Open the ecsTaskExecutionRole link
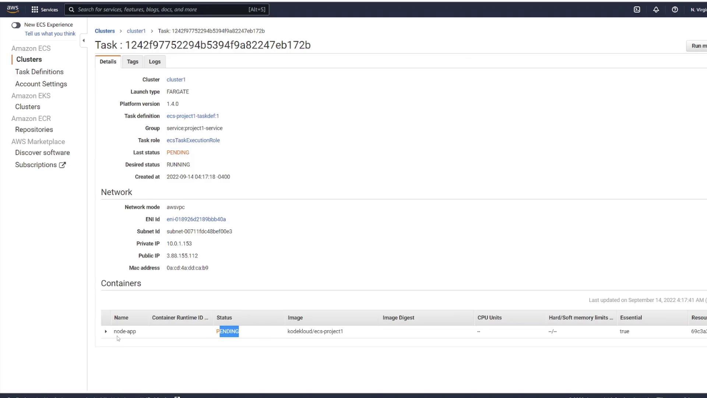This screenshot has height=398, width=707. pyautogui.click(x=193, y=140)
